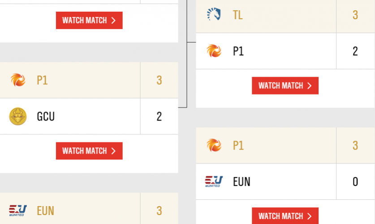
Task: Click the golden GCU team logo
Action: (18, 116)
